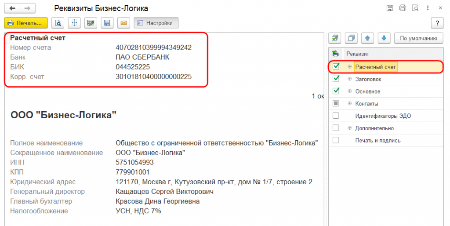Click the printer icon in the title bar
The width and height of the screenshot is (450, 226).
pos(403,8)
